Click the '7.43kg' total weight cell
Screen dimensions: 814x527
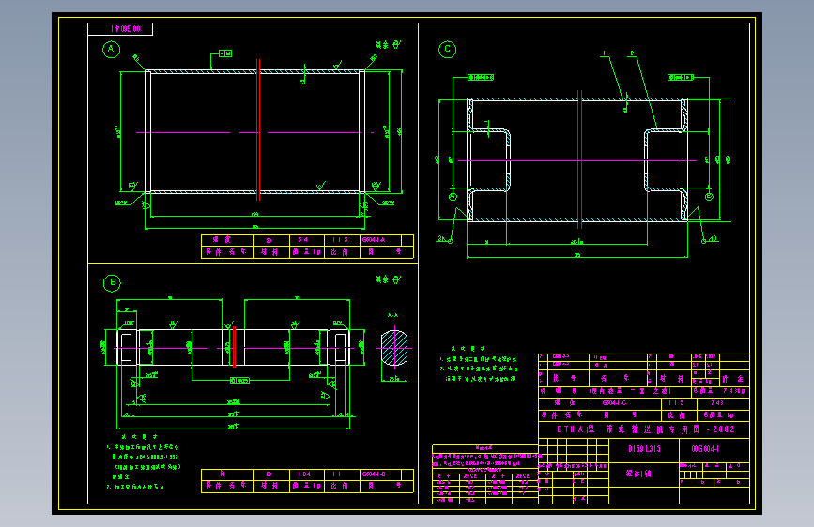point(720,391)
